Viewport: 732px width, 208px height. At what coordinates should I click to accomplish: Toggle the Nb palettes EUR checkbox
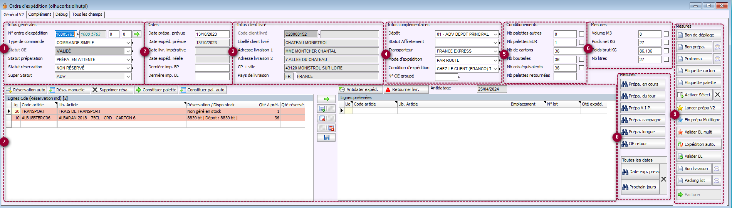pos(581,43)
